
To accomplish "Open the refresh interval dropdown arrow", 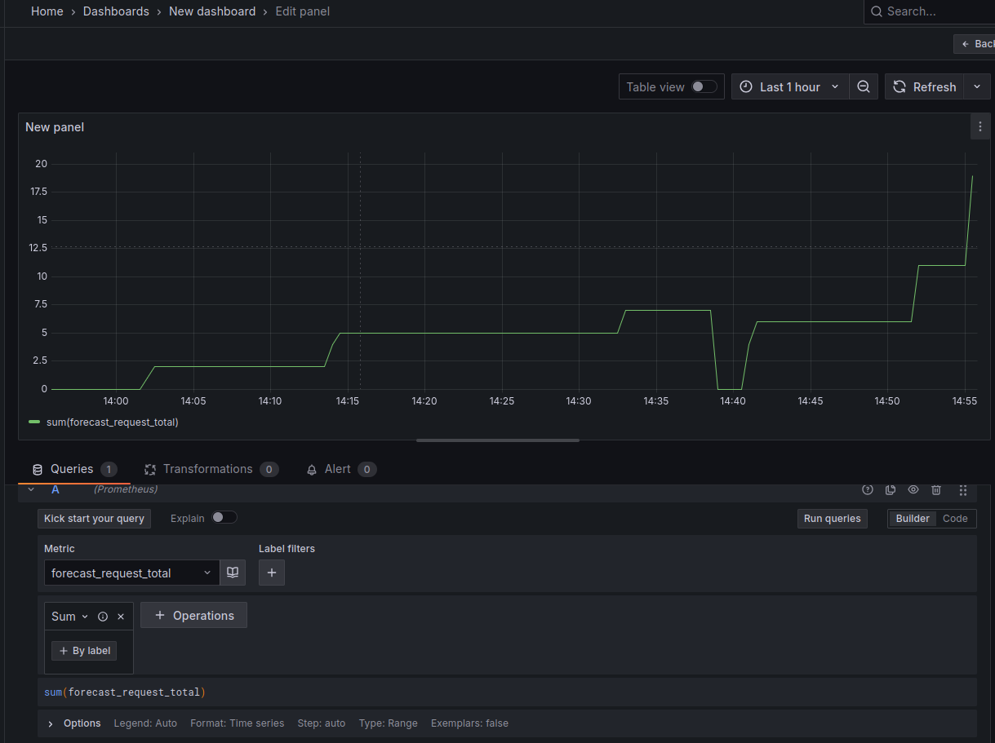I will (977, 86).
